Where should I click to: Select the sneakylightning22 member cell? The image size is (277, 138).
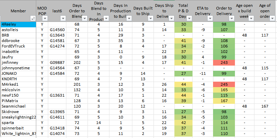[18, 117]
